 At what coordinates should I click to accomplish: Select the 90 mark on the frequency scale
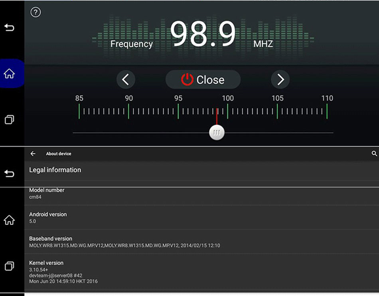pos(128,111)
